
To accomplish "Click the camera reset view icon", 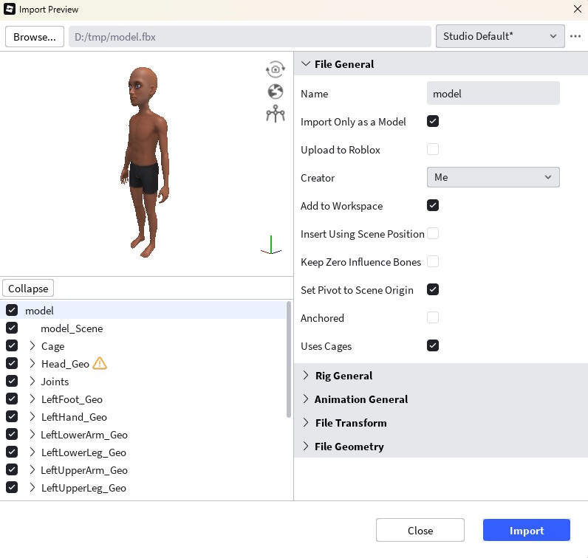I will pos(276,69).
